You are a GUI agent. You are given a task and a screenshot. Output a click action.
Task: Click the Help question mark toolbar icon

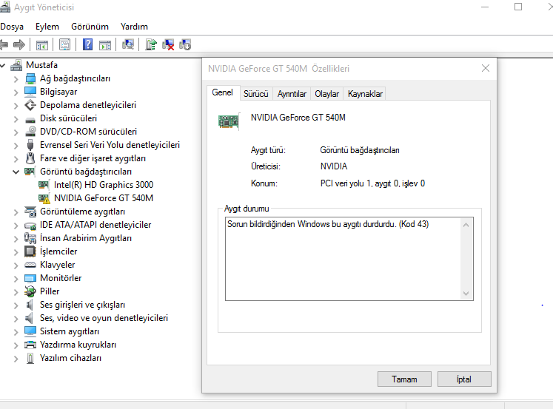pyautogui.click(x=88, y=44)
